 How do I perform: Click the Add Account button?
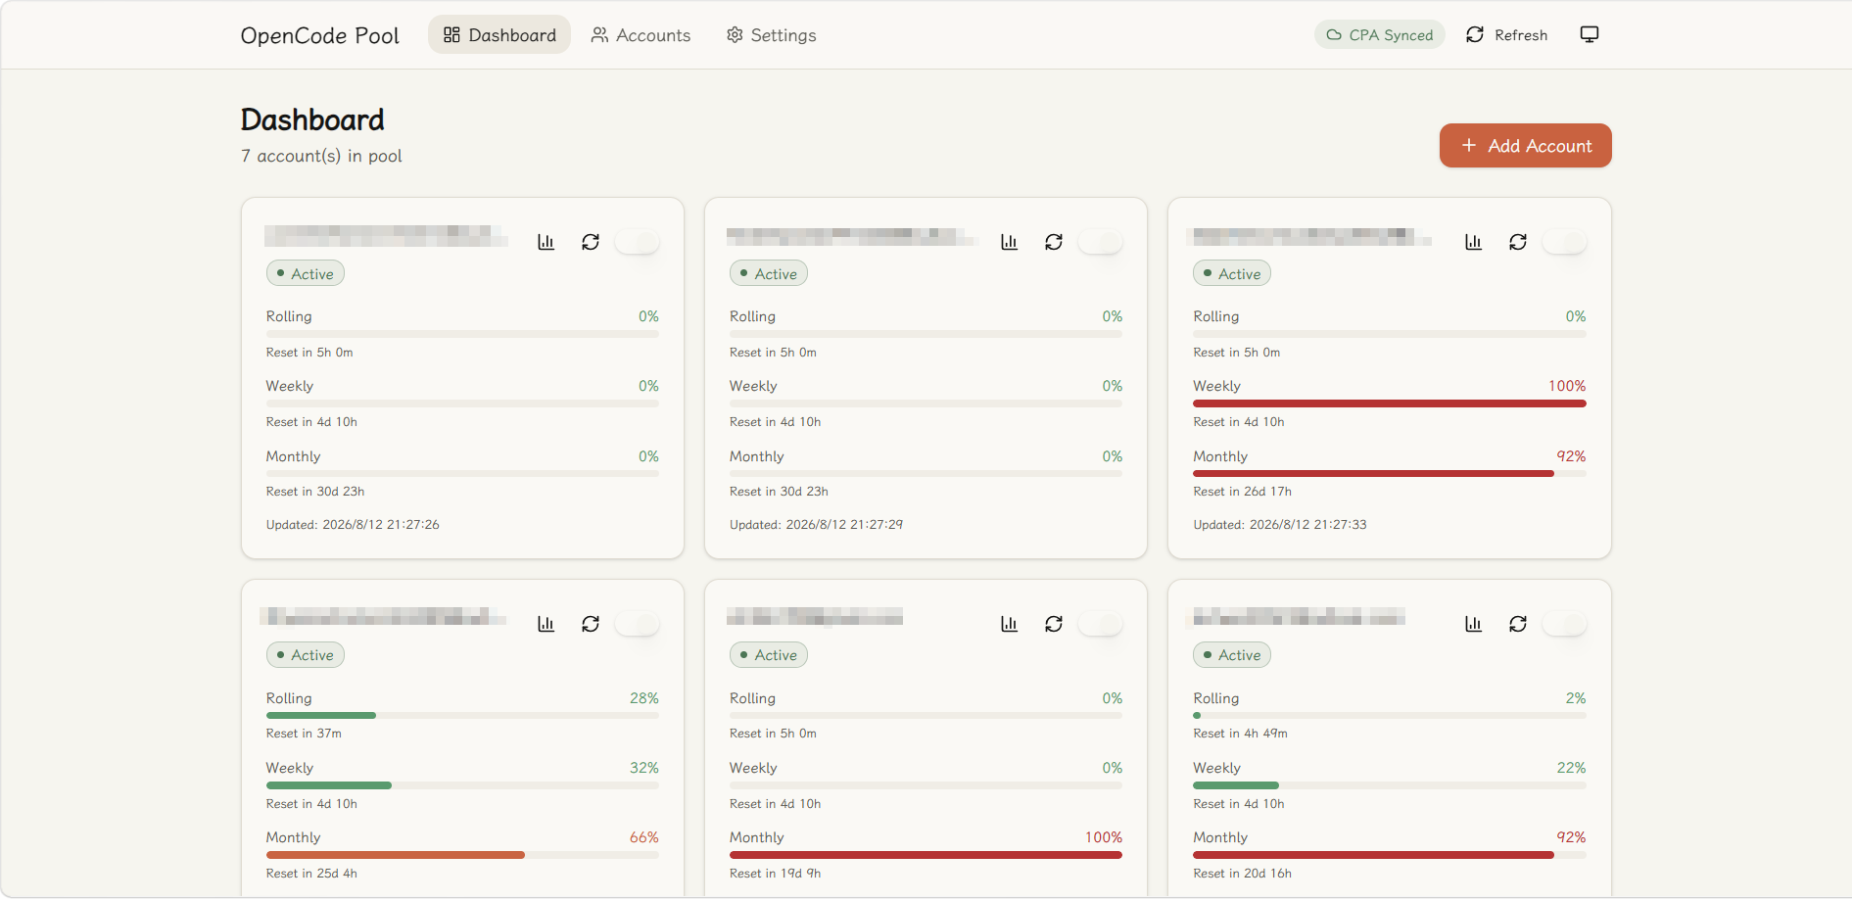click(x=1526, y=146)
